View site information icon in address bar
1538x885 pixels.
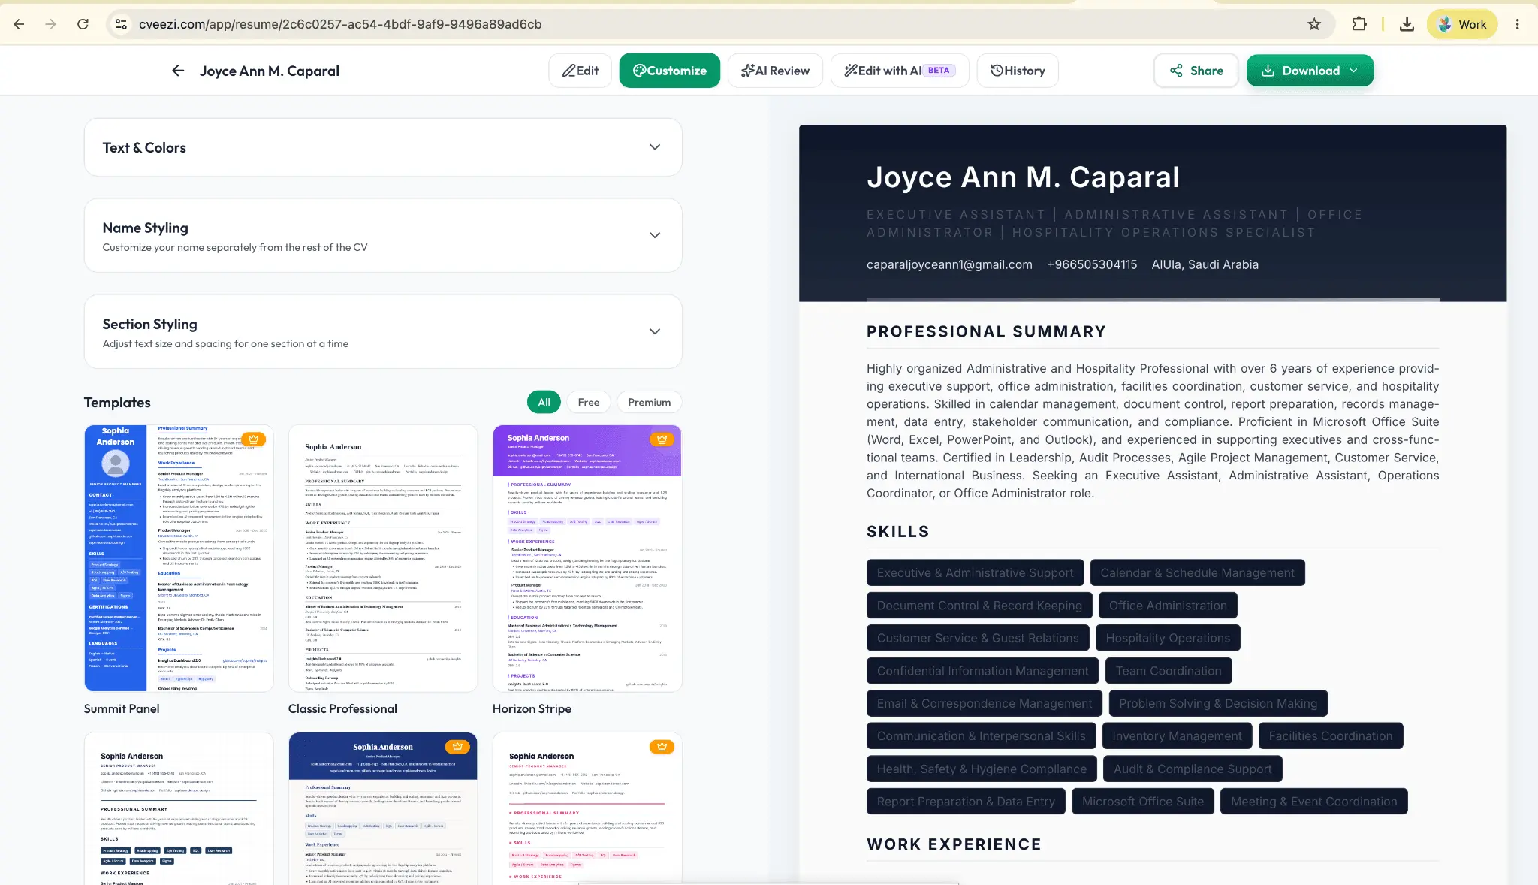coord(120,24)
